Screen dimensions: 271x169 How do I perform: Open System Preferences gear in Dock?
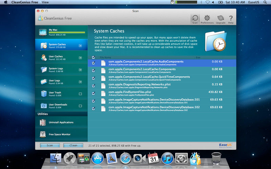pos(181,158)
